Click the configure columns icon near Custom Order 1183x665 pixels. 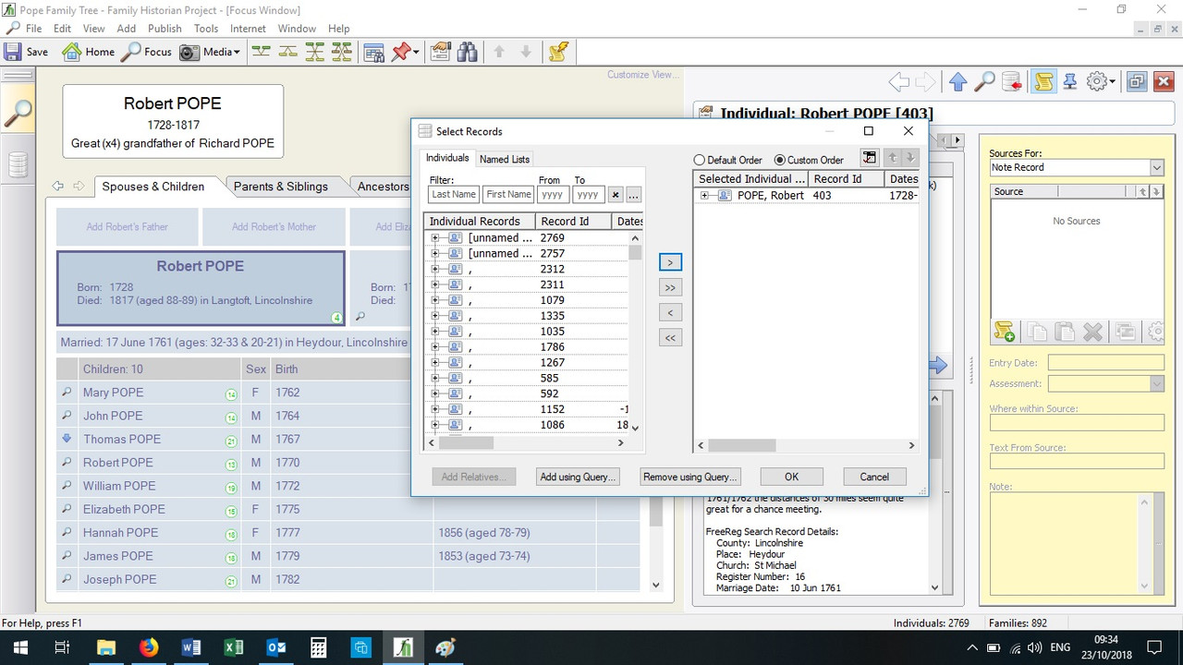(869, 158)
